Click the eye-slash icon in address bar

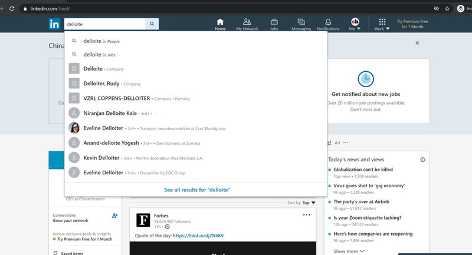coord(436,9)
